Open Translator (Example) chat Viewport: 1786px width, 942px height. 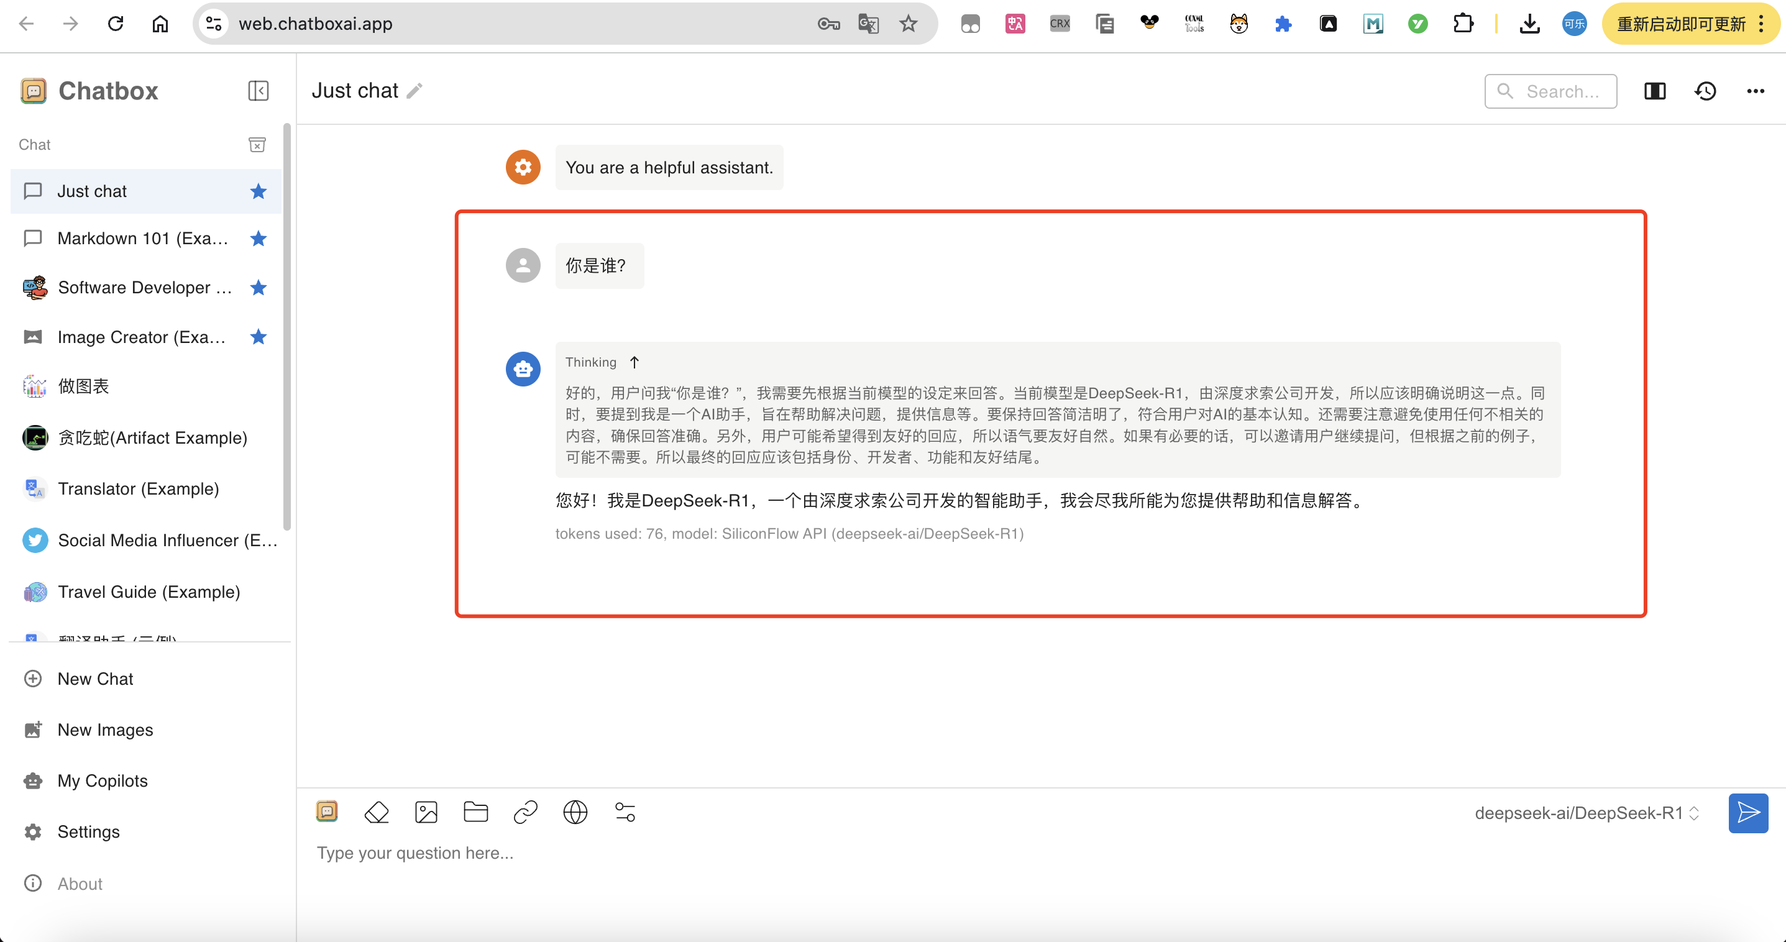pos(145,488)
